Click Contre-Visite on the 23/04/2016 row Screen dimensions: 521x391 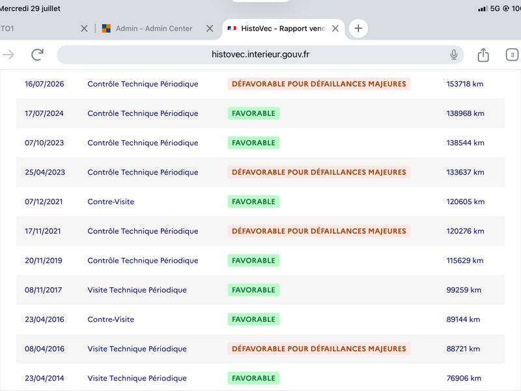[x=111, y=319]
